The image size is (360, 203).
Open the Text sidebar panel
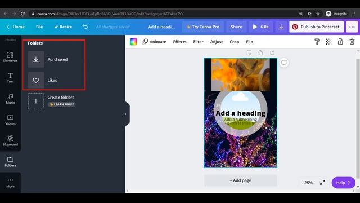tap(10, 78)
